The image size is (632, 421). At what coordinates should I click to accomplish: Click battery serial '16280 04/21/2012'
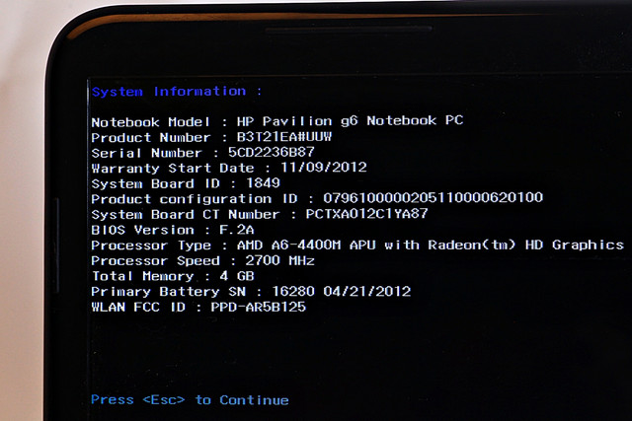tap(341, 291)
